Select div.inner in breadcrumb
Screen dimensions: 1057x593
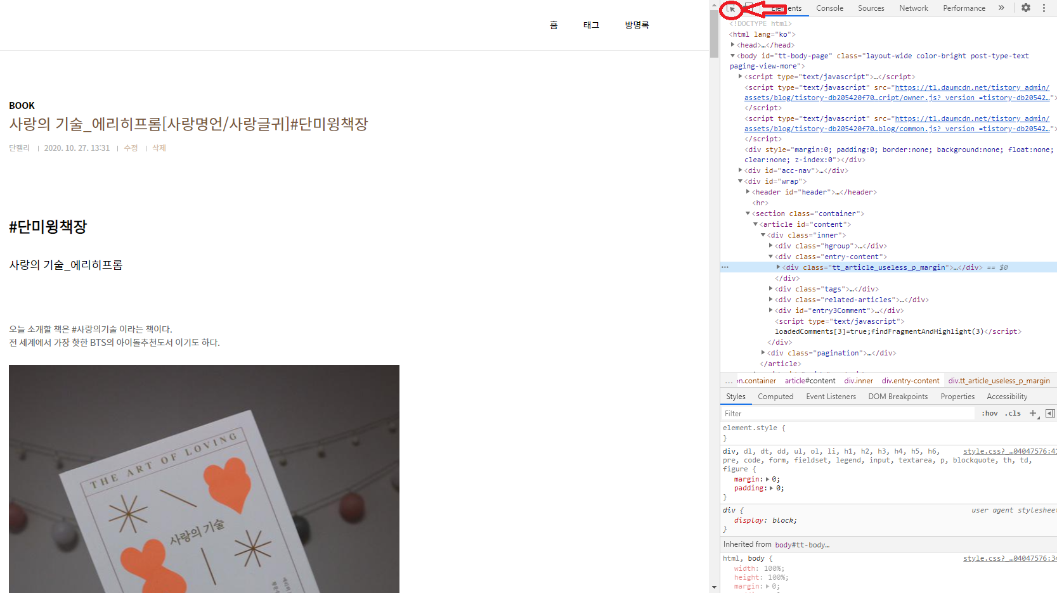click(x=859, y=381)
